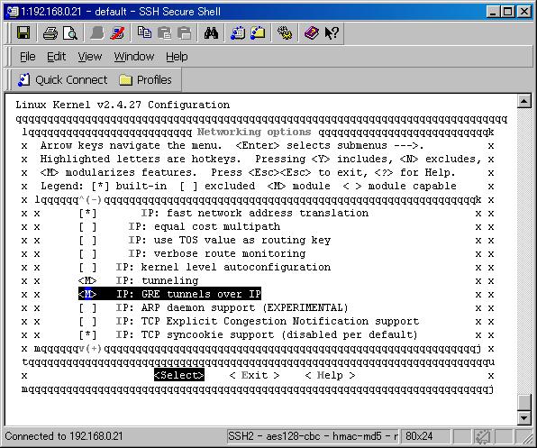Open the Profiles folder dropdown
This screenshot has height=448, width=537.
coord(145,80)
